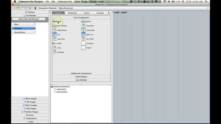Expand the Additional Components section
The width and height of the screenshot is (221, 124).
(x=81, y=73)
